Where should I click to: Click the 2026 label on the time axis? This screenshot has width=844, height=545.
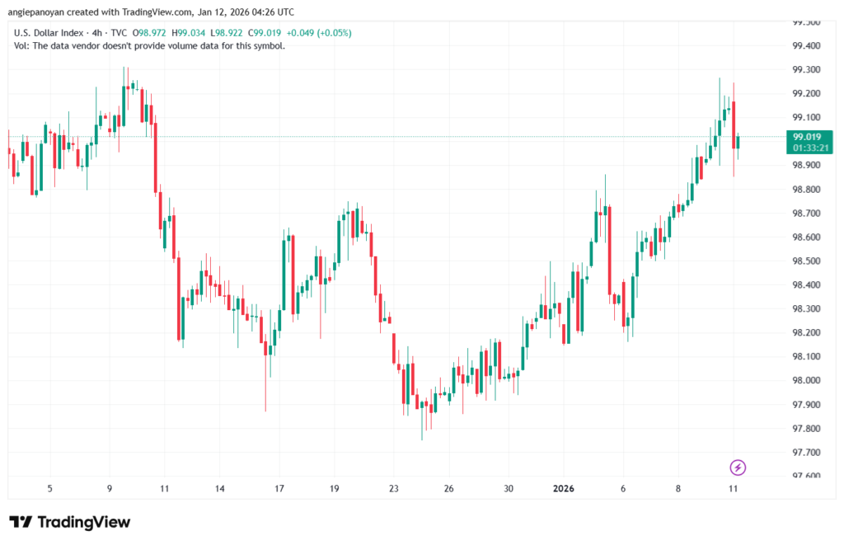click(x=564, y=488)
